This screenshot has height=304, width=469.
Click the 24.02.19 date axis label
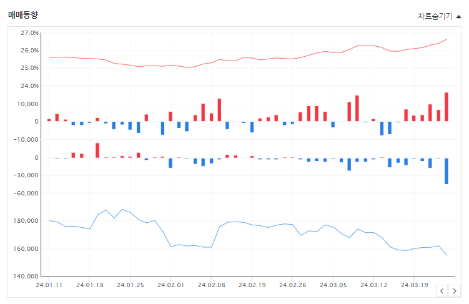coord(252,285)
